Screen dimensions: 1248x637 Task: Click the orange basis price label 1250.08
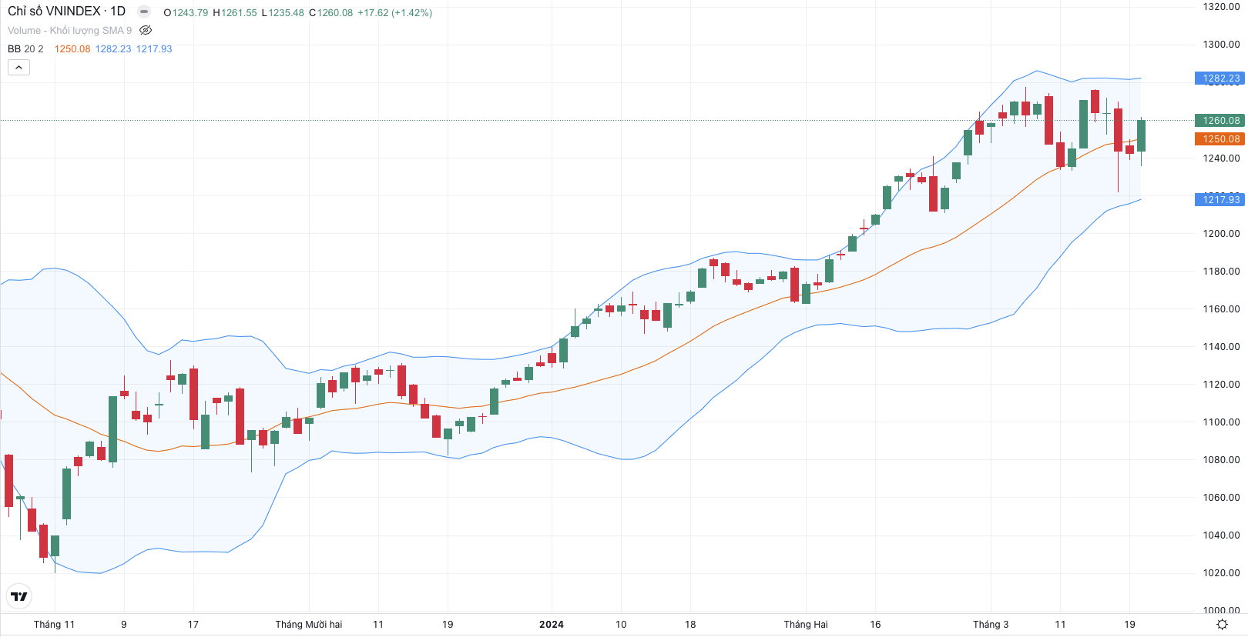pos(1219,139)
